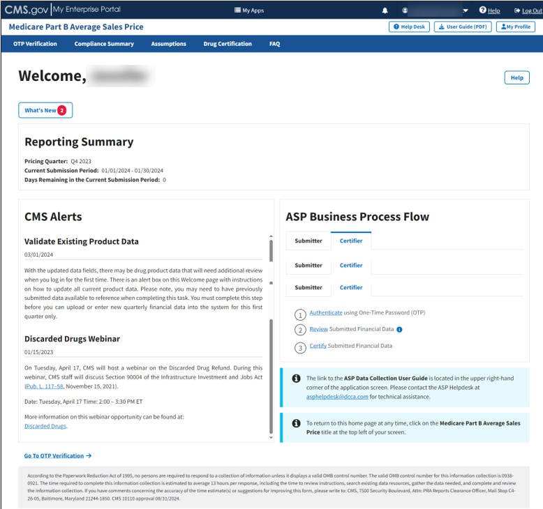Viewport: 543px width, 509px height.
Task: Click the step 2 circle icon
Action: pos(300,330)
